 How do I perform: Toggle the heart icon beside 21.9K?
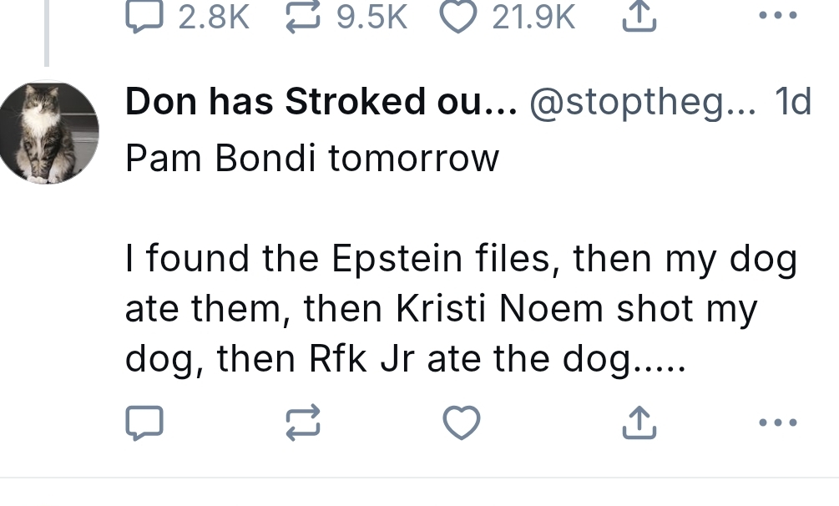coord(457,15)
